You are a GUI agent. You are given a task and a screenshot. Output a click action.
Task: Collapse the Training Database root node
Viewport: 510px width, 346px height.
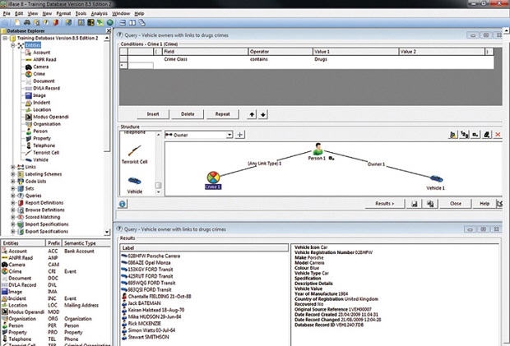tap(5, 38)
